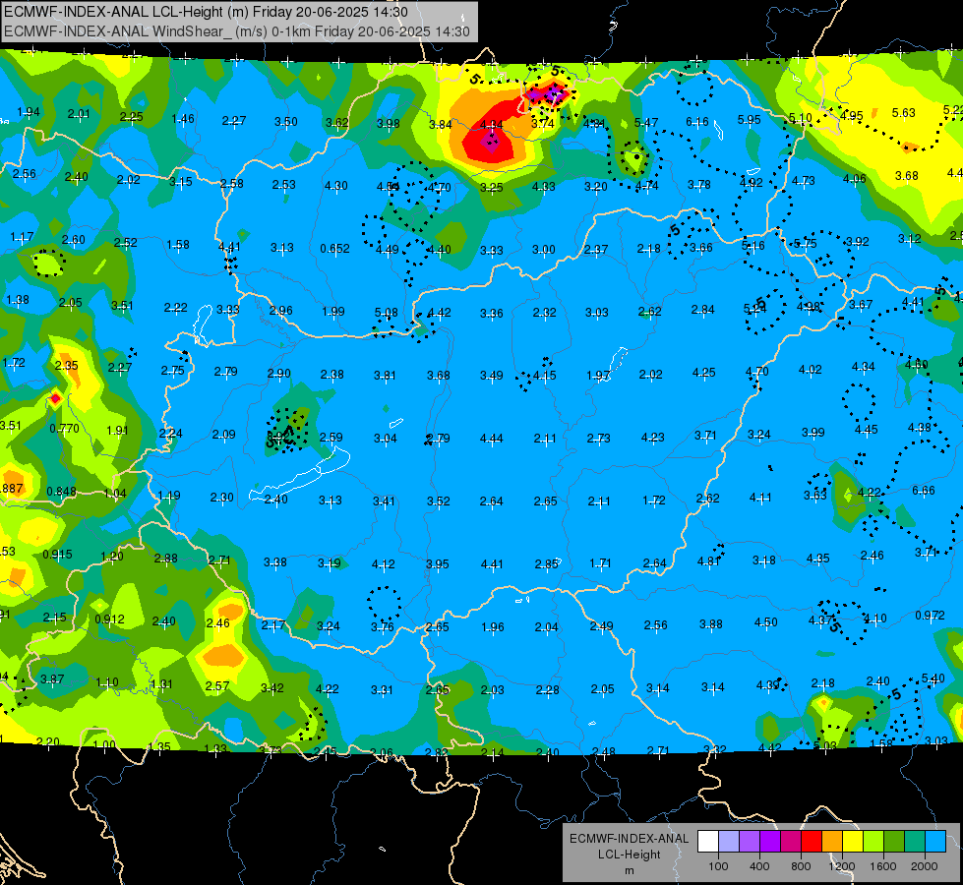The width and height of the screenshot is (963, 885).
Task: Click the wind shear value '0.972'
Action: tap(930, 616)
